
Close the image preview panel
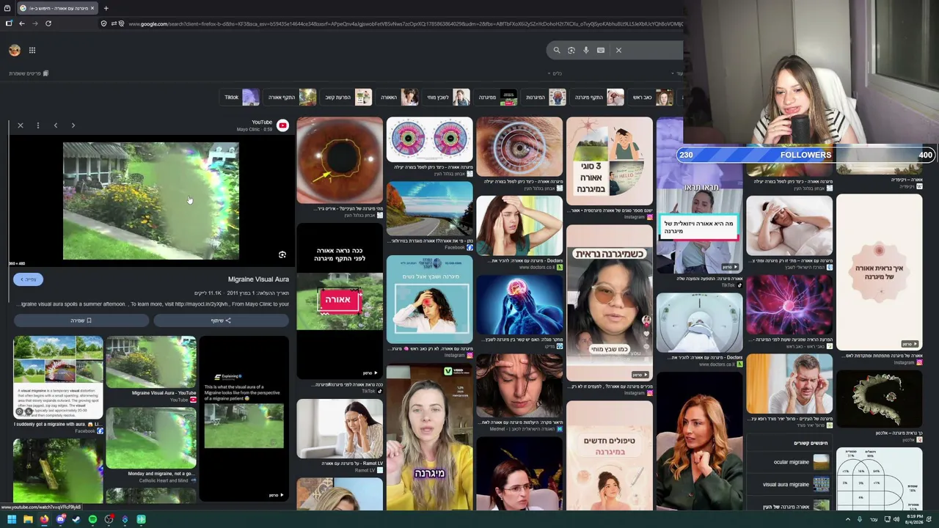pos(21,125)
